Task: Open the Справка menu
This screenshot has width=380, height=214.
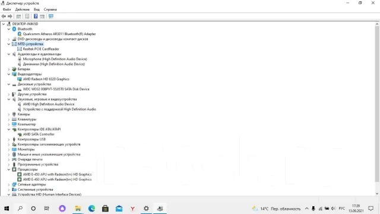Action: [x=50, y=10]
